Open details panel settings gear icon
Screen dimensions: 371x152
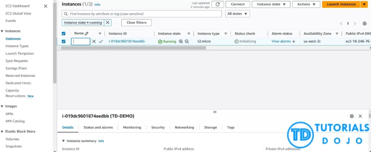pyautogui.click(x=351, y=116)
